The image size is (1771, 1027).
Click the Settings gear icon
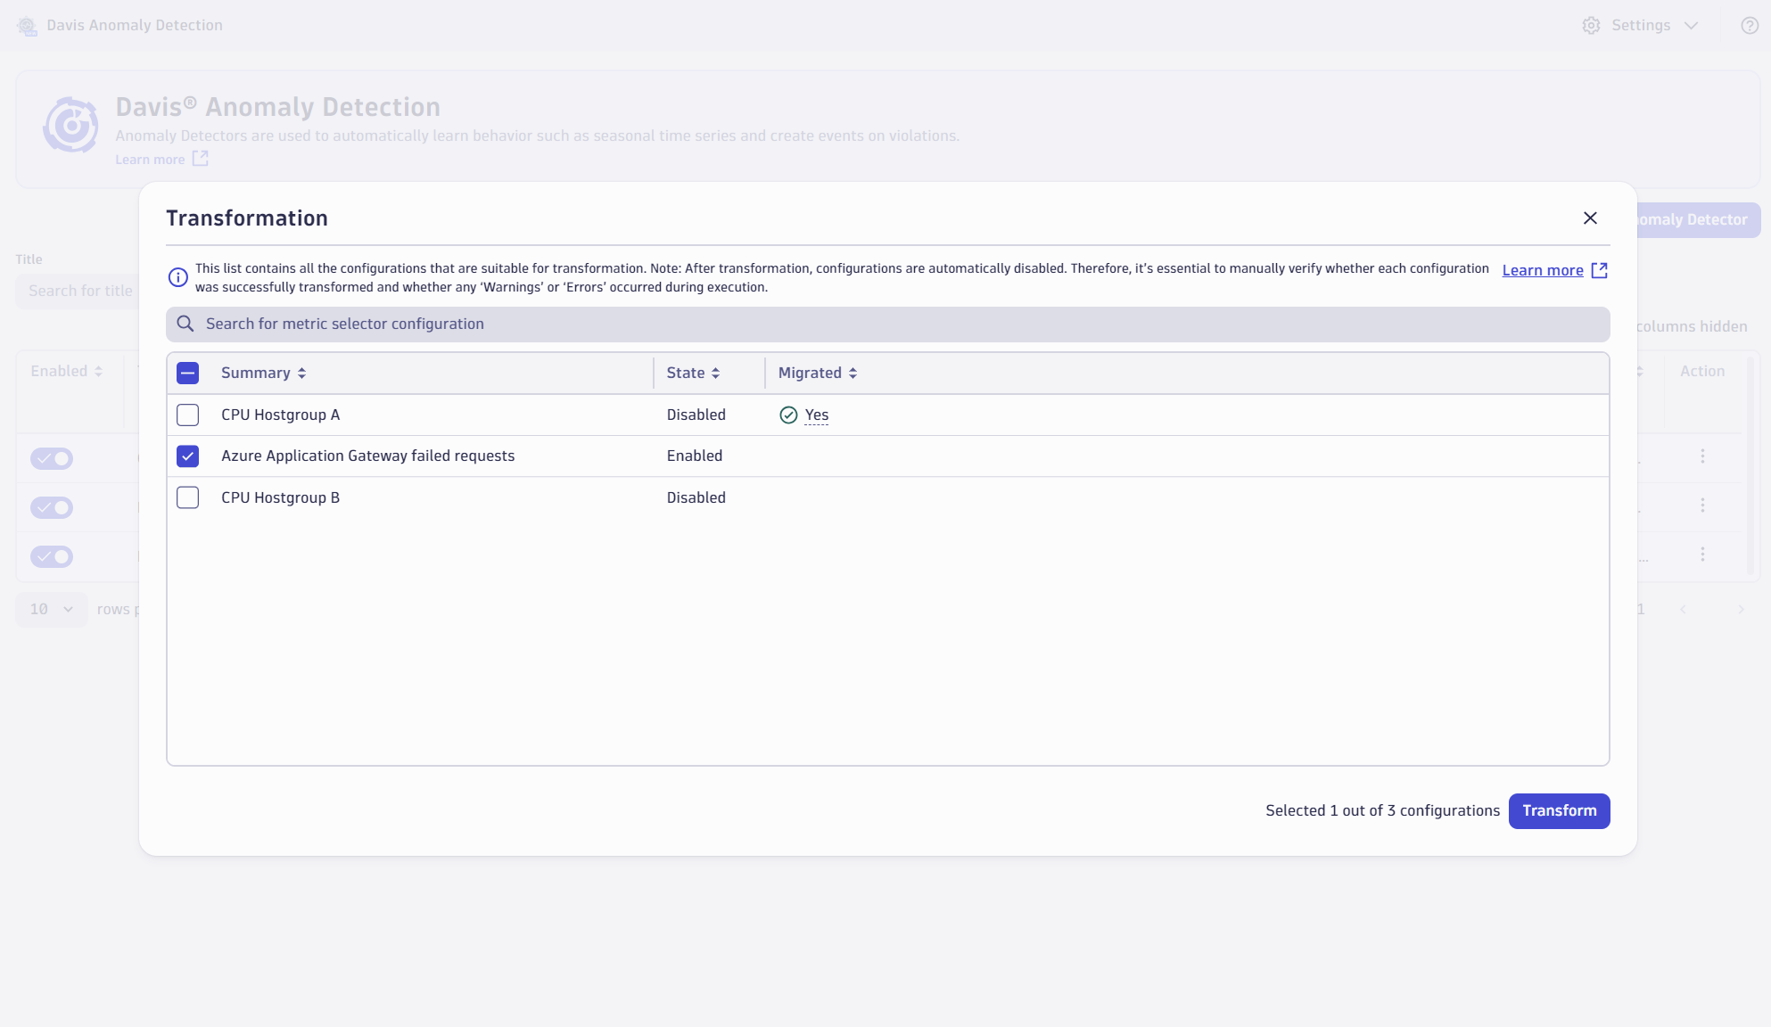point(1591,26)
